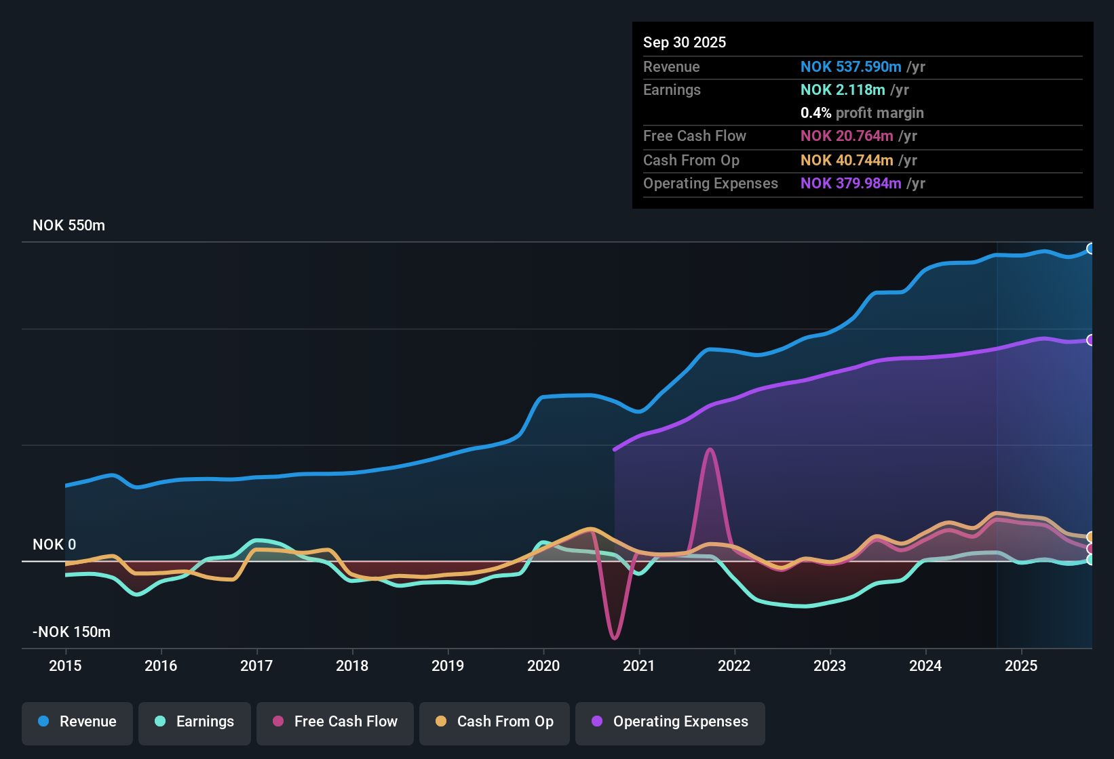The height and width of the screenshot is (759, 1114).
Task: Toggle the Free Cash Flow series off
Action: coord(334,722)
